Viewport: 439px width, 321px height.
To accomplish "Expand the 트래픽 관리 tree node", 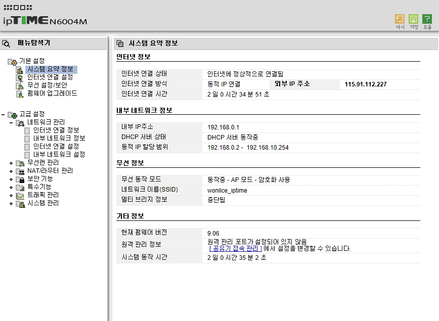I will [11, 196].
